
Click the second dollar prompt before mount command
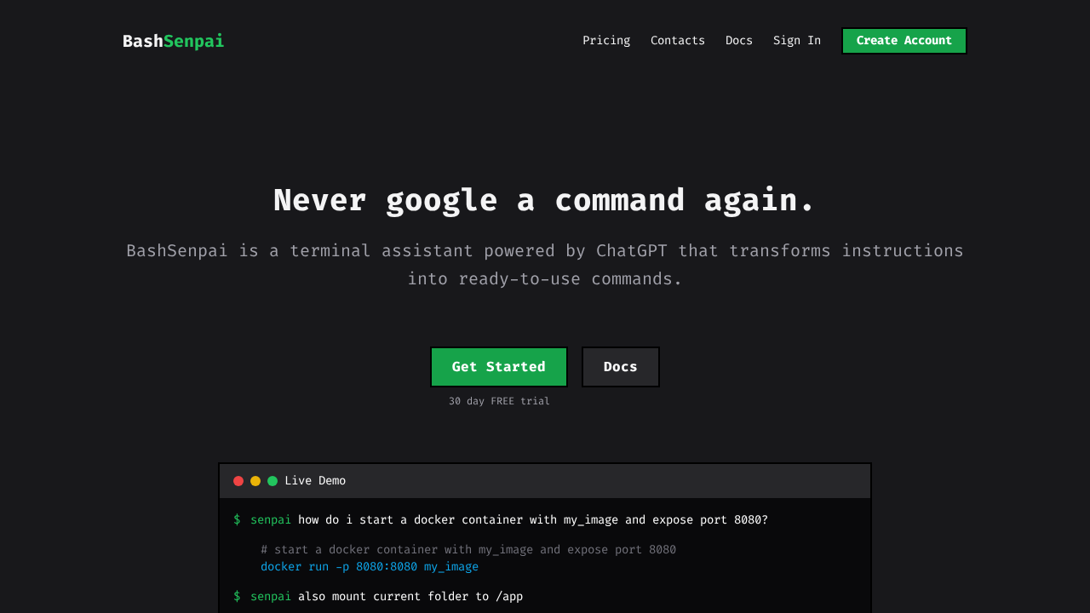237,597
